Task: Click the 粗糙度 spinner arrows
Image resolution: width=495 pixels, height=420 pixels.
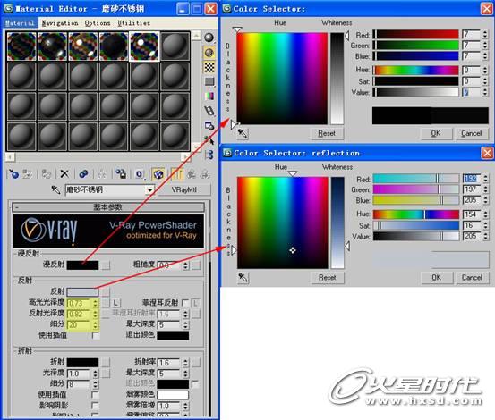Action: pyautogui.click(x=185, y=265)
